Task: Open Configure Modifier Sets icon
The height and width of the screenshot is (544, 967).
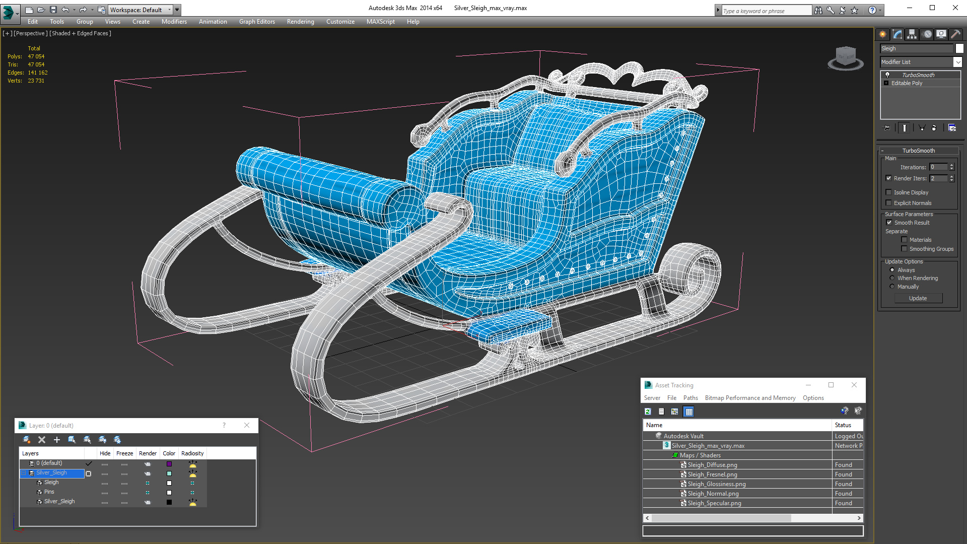Action: 952,128
